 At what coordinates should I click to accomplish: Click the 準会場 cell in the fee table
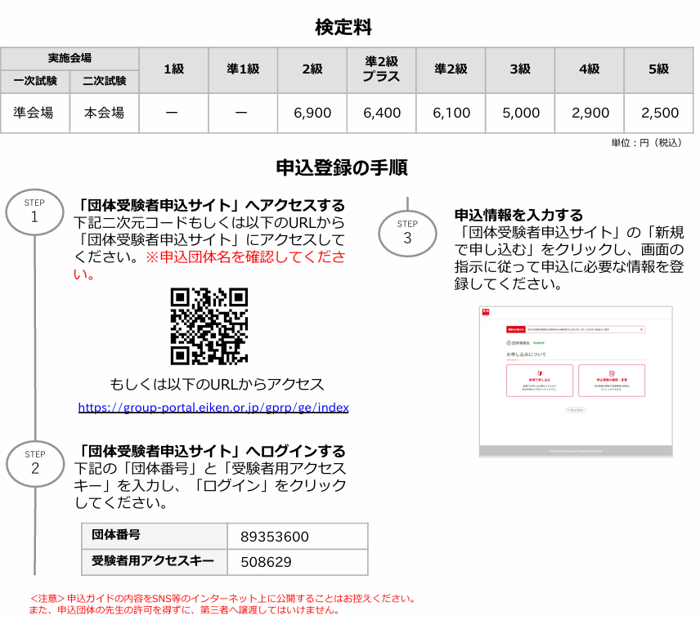click(x=35, y=113)
